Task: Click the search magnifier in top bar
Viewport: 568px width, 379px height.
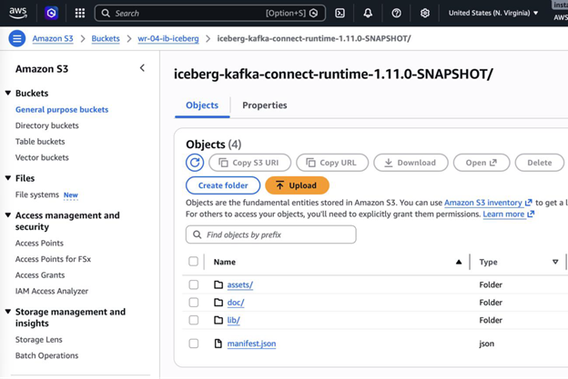Action: click(x=106, y=14)
